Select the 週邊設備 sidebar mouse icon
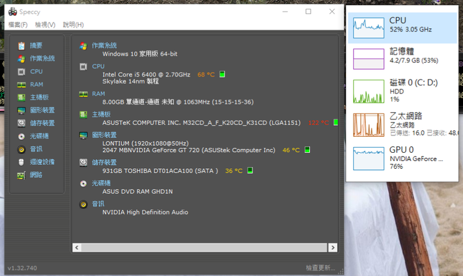This screenshot has height=276, width=463. 21,162
